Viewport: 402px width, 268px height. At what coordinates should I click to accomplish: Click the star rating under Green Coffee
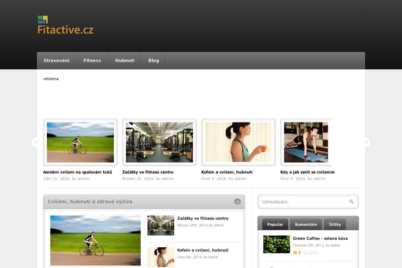306,253
